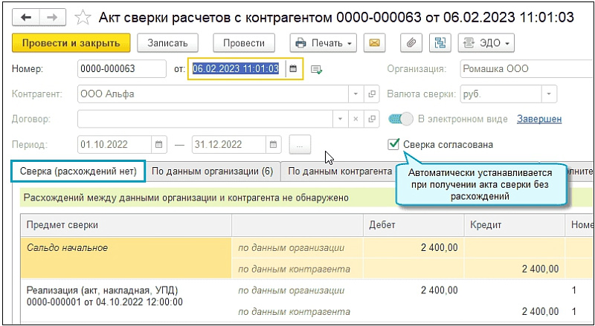Open the Валюта сверки dropdown
Image resolution: width=595 pixels, height=326 pixels.
tap(548, 94)
